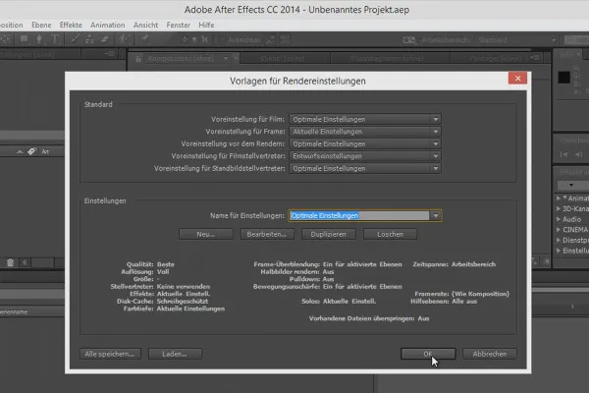
Task: Click the lock icon beside Komposition tab
Action: pos(138,59)
